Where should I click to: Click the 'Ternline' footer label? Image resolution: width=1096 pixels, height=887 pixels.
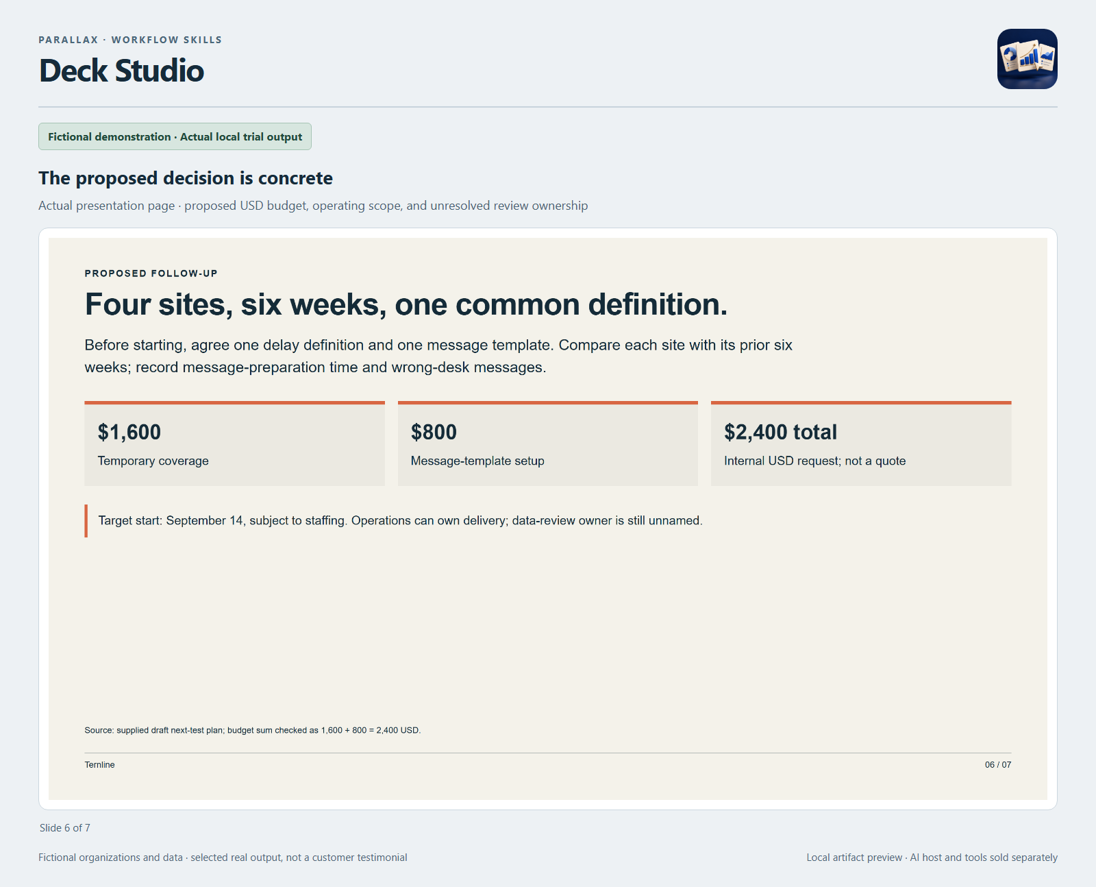(x=99, y=765)
